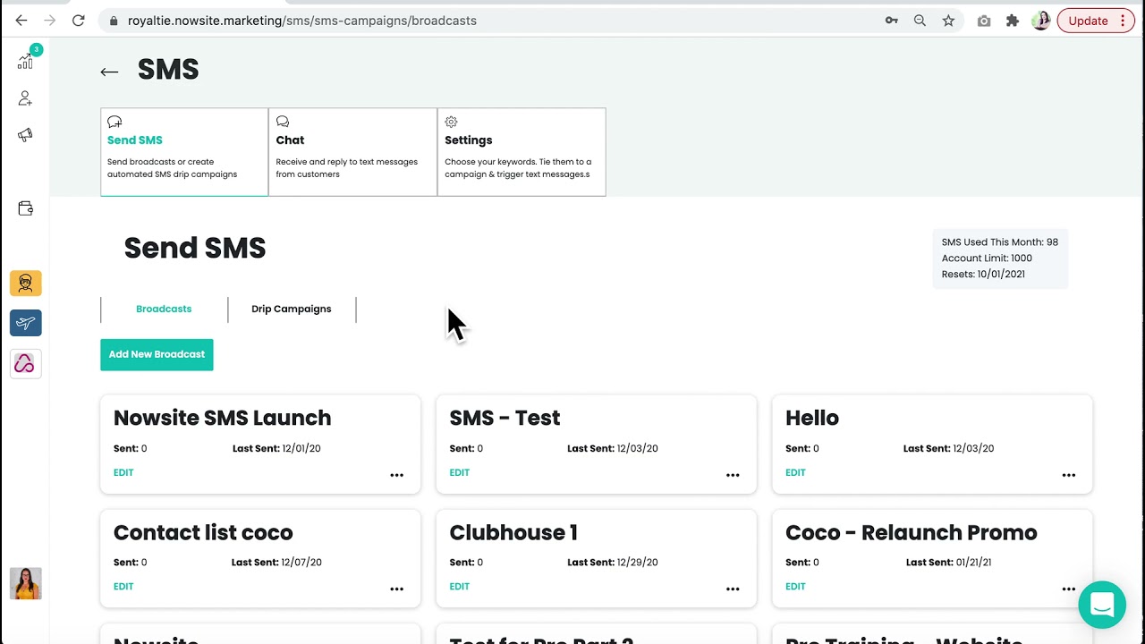Click the Coco - Relaunch Promo title
Image resolution: width=1145 pixels, height=644 pixels.
[911, 532]
